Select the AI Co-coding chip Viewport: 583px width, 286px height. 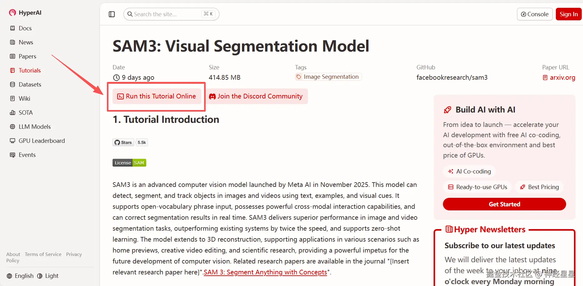(469, 171)
